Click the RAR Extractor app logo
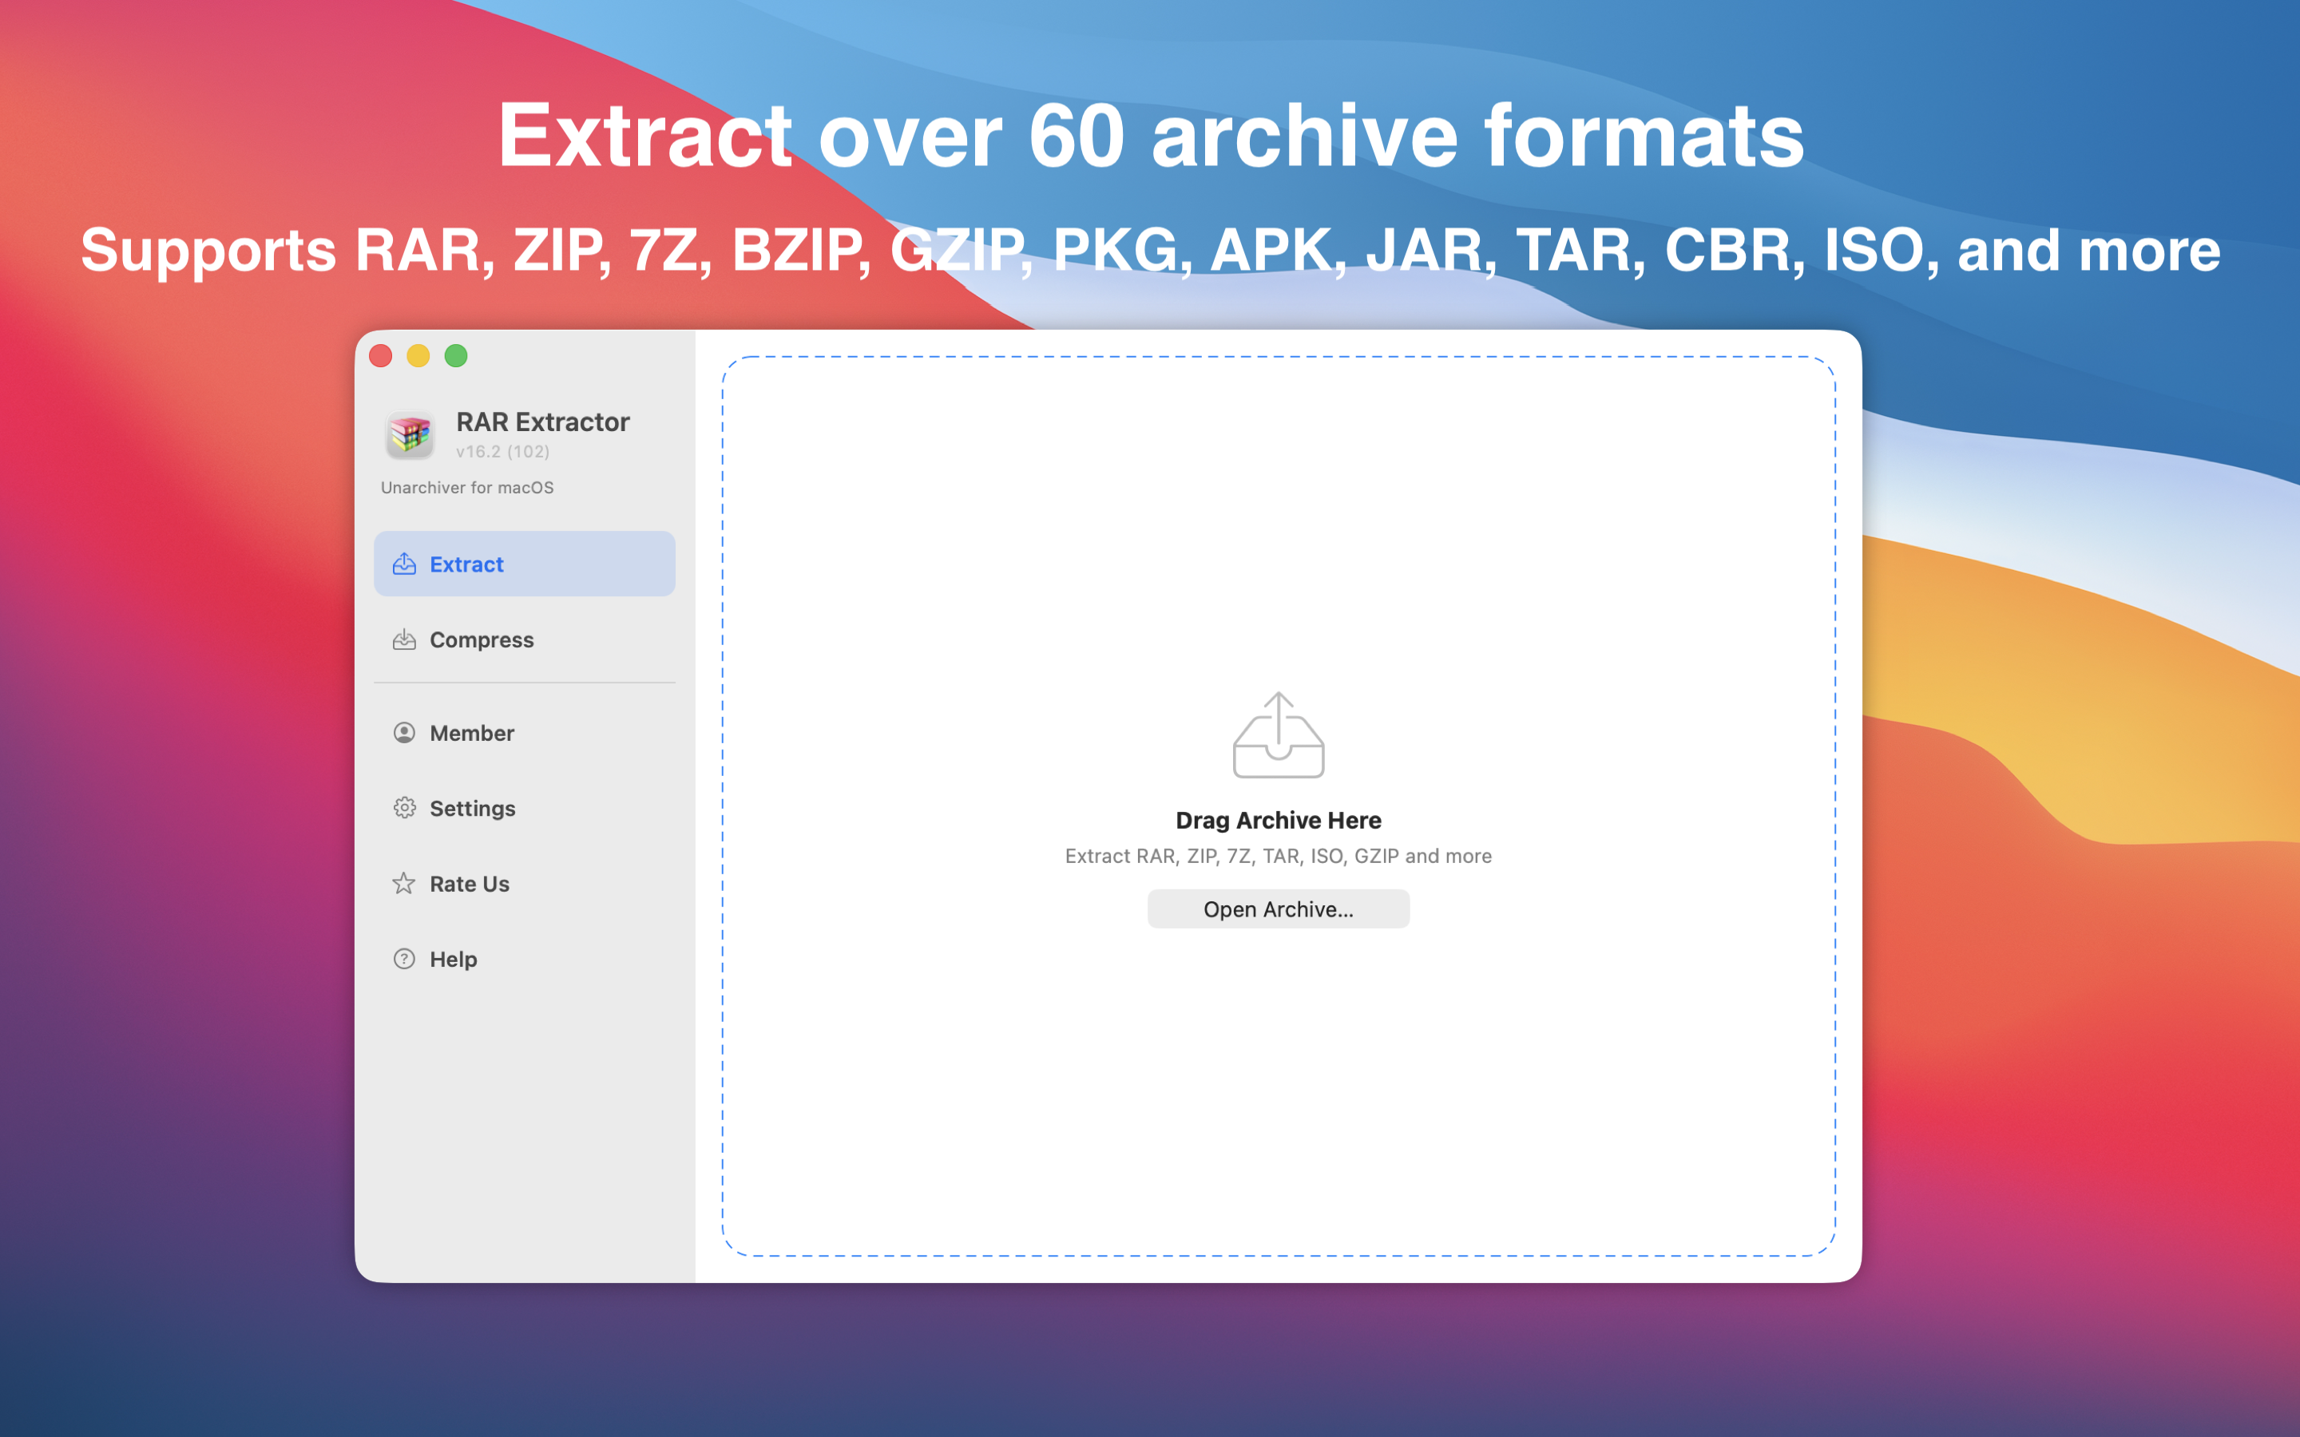The height and width of the screenshot is (1437, 2300). 410,434
